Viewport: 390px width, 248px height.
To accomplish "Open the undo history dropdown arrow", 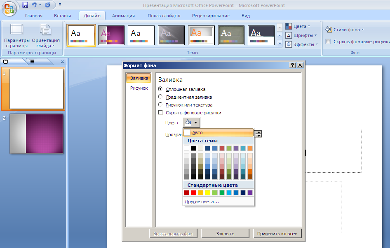I will [40, 5].
